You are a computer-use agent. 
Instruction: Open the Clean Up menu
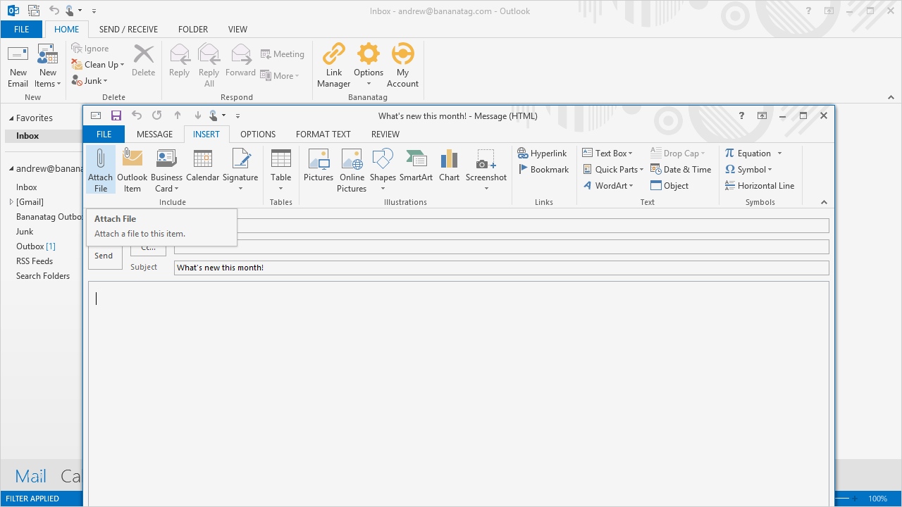click(98, 65)
